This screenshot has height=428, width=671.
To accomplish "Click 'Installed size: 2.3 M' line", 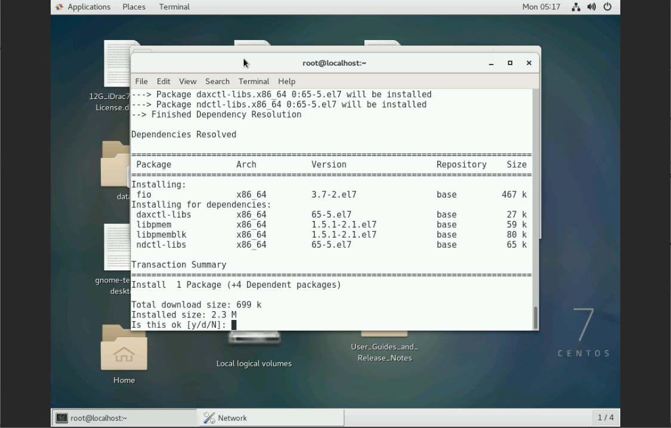I will click(184, 315).
